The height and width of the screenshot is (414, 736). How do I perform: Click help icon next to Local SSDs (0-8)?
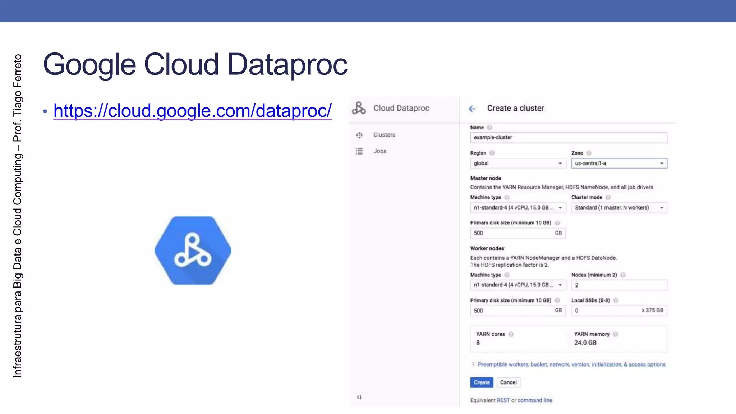pos(616,300)
